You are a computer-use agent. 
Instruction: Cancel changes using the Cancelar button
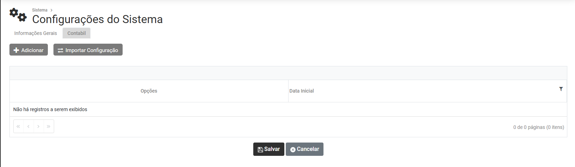point(305,149)
